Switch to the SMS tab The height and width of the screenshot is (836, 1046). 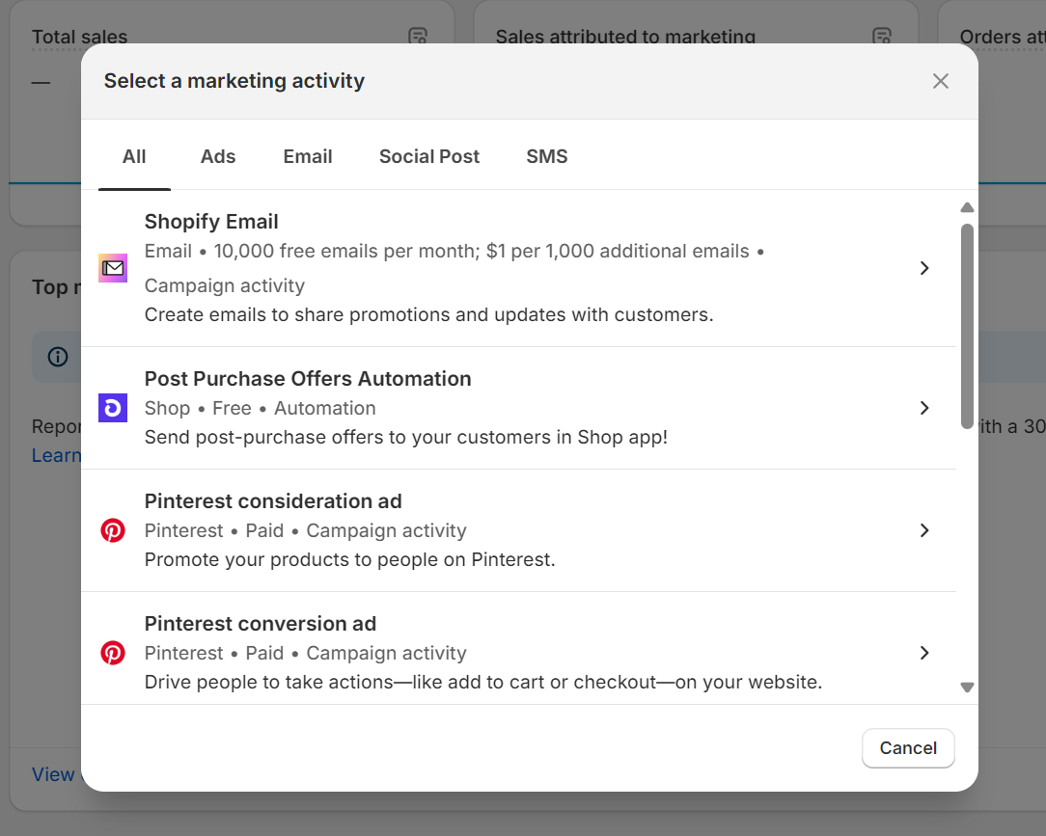click(547, 156)
